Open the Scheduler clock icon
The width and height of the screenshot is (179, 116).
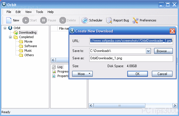pyautogui.click(x=85, y=20)
